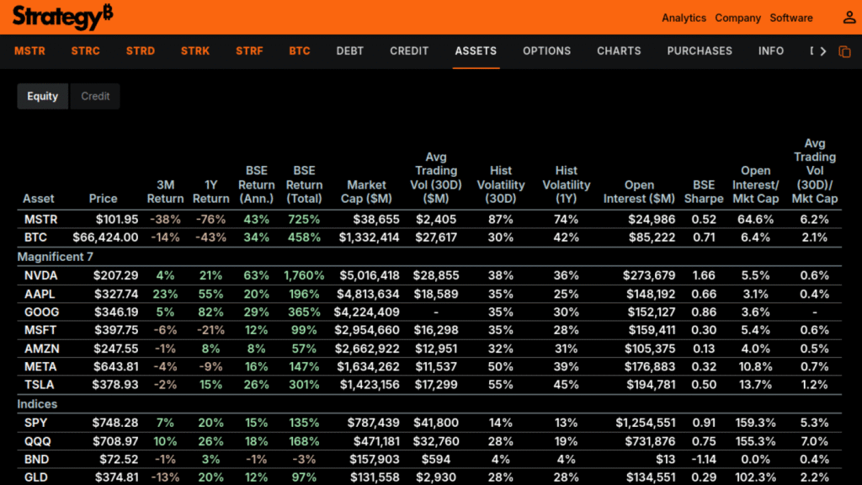
Task: Click the AMZN asset row label
Action: [42, 349]
